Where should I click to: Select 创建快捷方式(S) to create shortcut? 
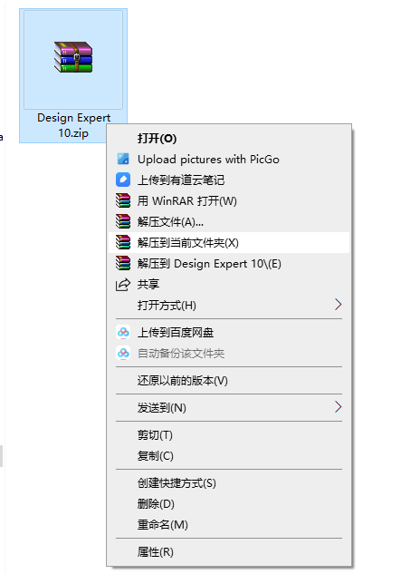[x=229, y=483]
